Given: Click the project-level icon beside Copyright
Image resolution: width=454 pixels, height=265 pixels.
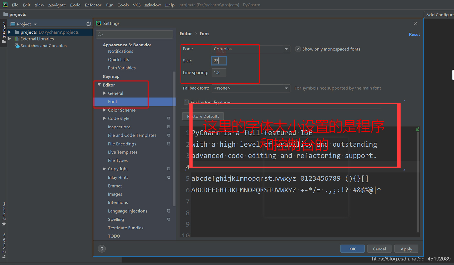Looking at the screenshot, I should (169, 169).
